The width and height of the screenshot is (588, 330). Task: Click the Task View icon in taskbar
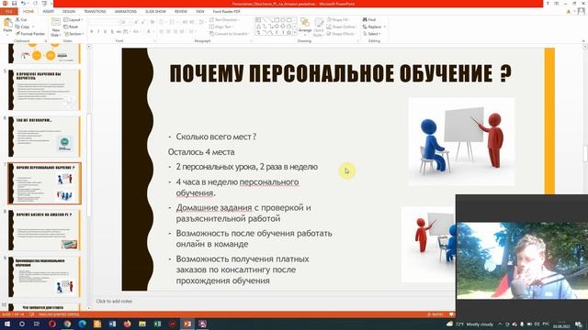(x=37, y=324)
